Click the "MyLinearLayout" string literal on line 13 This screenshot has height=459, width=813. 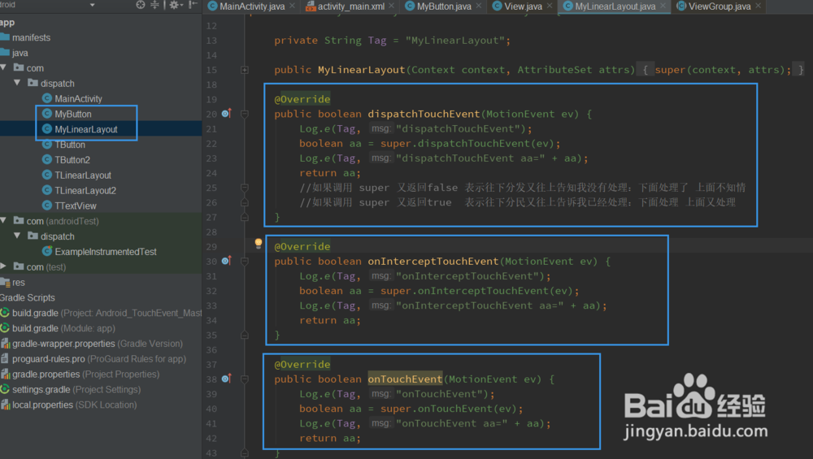pos(454,40)
